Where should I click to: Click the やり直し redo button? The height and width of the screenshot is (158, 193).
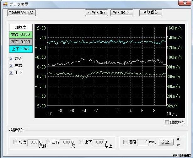click(151, 13)
